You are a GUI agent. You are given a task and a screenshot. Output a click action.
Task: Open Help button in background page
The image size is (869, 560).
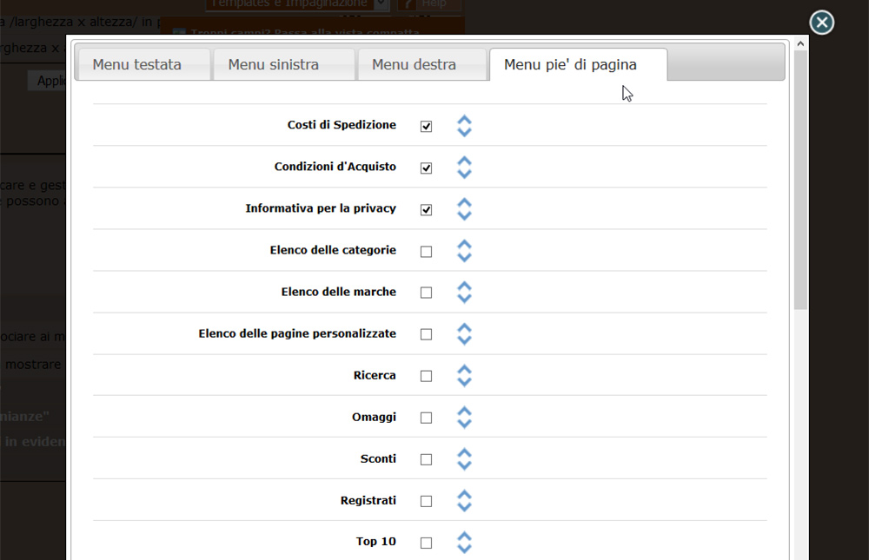pos(428,3)
